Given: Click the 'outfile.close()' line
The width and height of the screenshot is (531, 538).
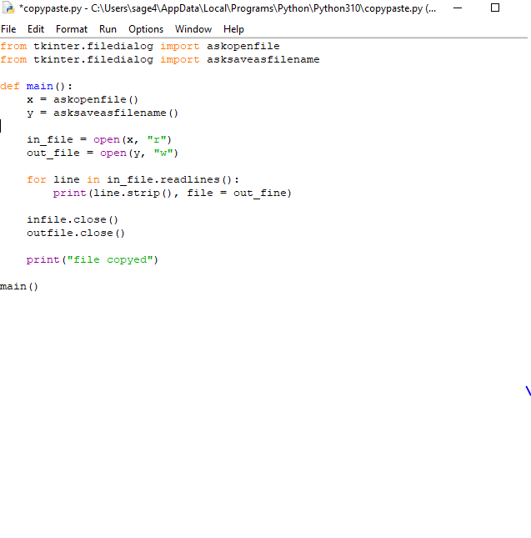Looking at the screenshot, I should [x=76, y=233].
